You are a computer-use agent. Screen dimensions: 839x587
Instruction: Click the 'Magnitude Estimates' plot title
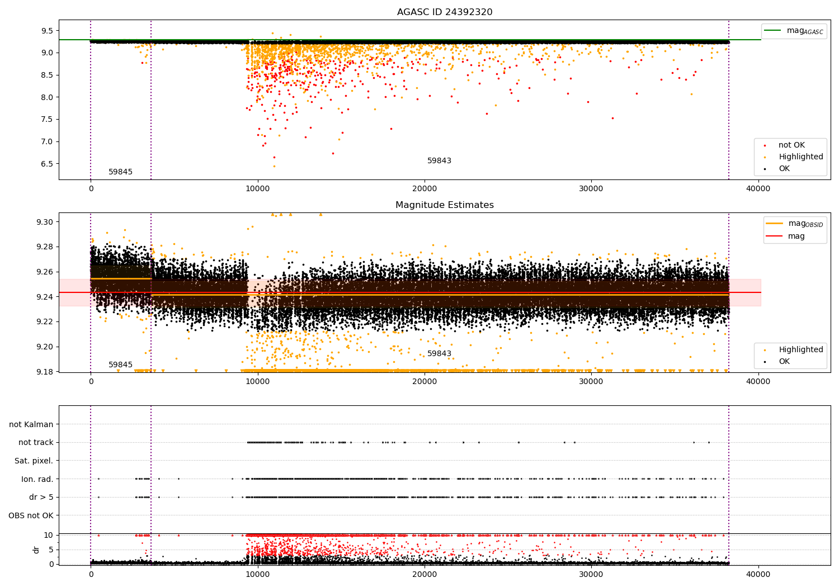pyautogui.click(x=445, y=205)
